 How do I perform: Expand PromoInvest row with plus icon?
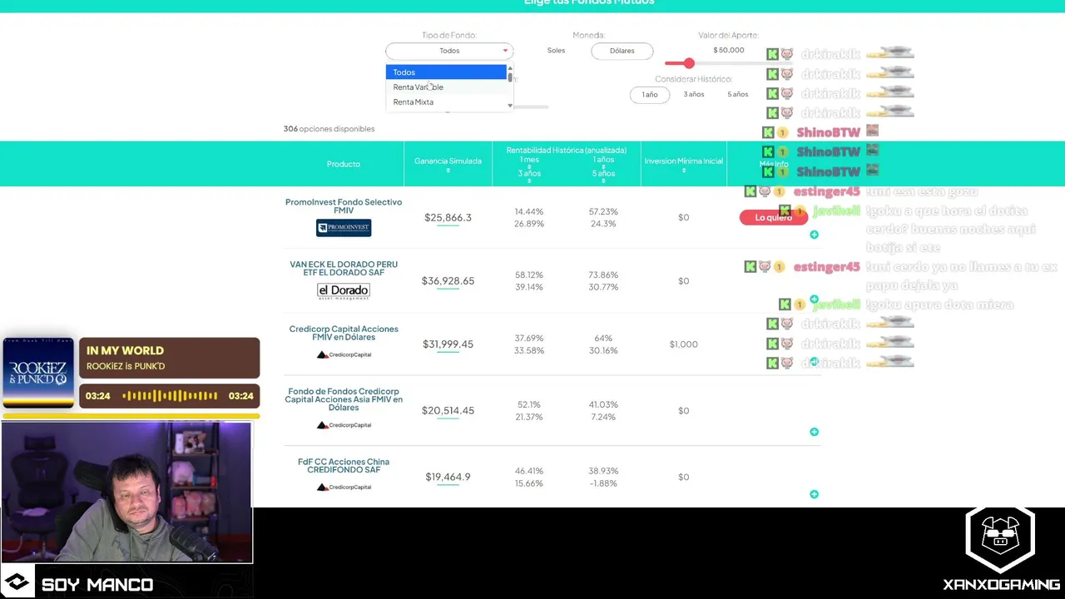pyautogui.click(x=814, y=235)
